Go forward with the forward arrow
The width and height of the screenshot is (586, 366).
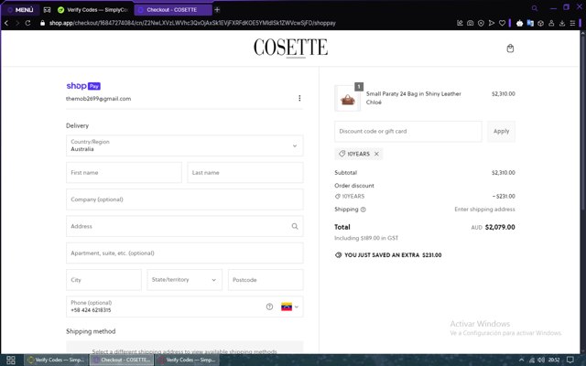coord(17,23)
